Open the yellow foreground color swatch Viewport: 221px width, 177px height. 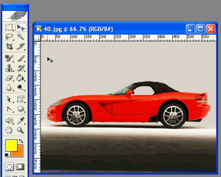pos(11,145)
